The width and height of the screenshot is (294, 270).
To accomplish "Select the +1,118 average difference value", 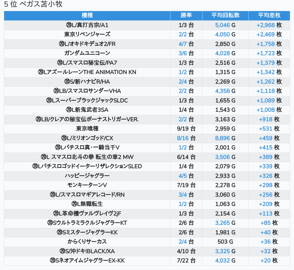I will pos(266,91).
